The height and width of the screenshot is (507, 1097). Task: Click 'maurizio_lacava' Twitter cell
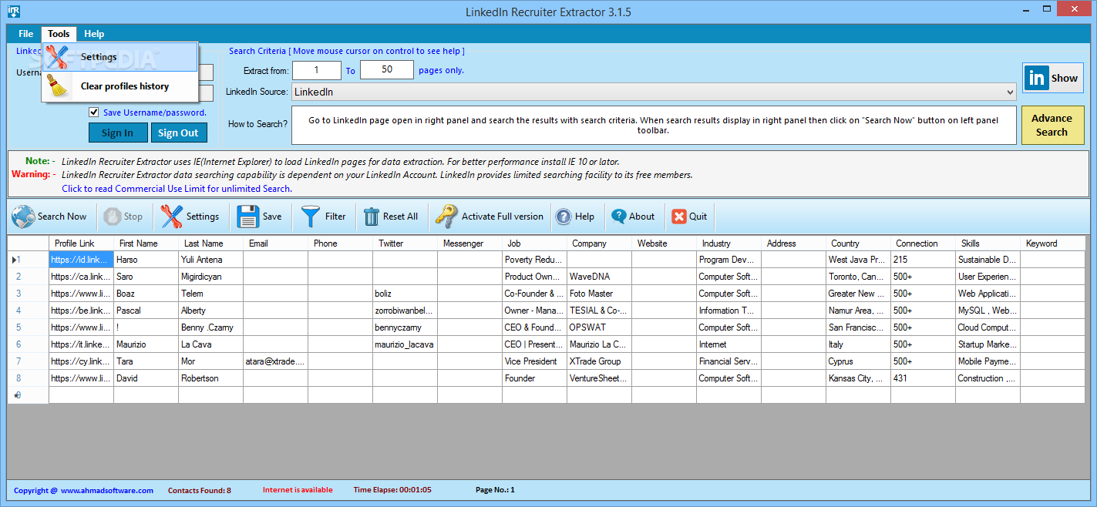point(405,344)
